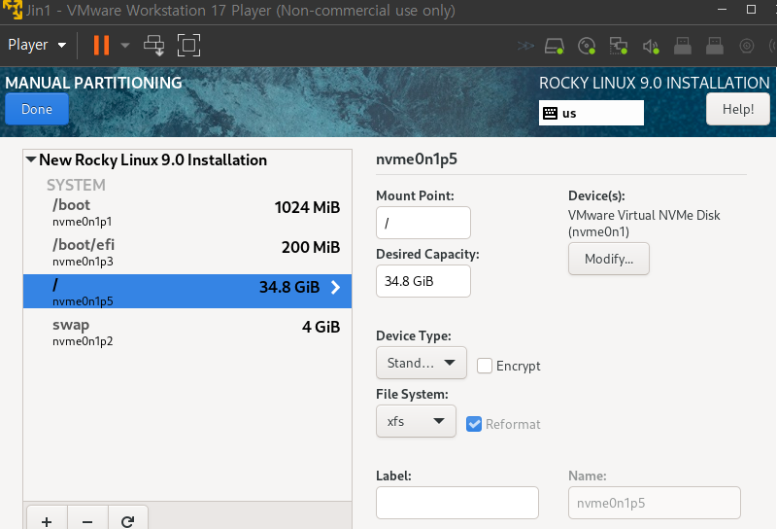Click the camera device icon in toolbar
777x529 pixels.
coord(746,46)
